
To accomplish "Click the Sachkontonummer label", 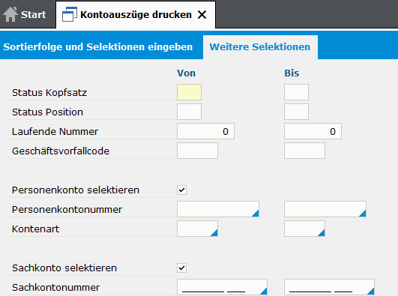I will click(x=56, y=288).
